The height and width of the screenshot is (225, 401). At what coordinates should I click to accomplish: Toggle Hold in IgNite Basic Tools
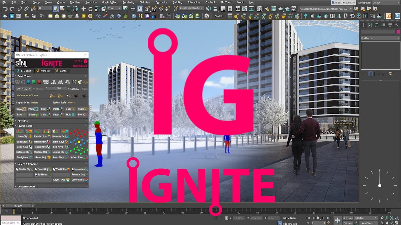70,115
